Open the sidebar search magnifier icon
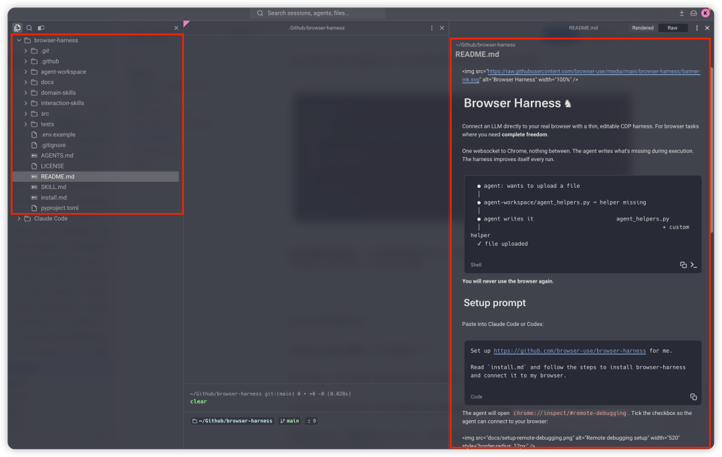Screen dimensions: 722x457 click(29, 27)
